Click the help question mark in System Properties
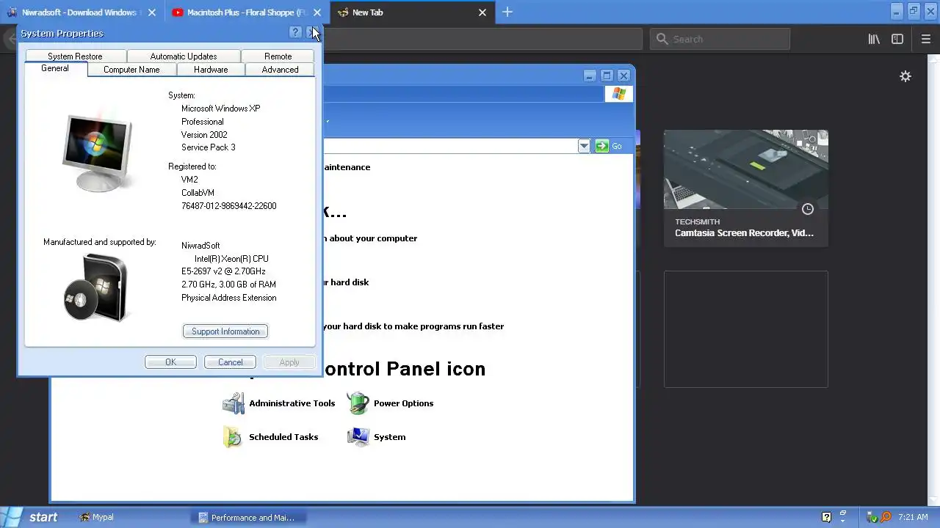This screenshot has width=940, height=528. 295,33
